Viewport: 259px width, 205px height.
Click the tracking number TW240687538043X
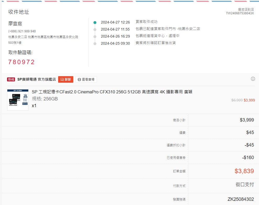(240, 13)
